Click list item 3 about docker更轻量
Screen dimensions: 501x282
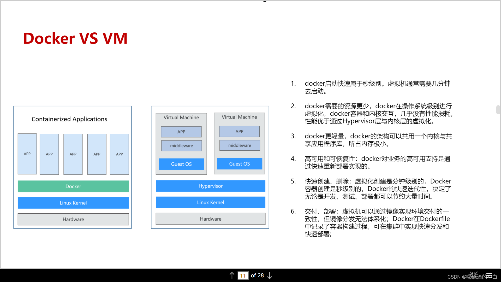(378, 140)
